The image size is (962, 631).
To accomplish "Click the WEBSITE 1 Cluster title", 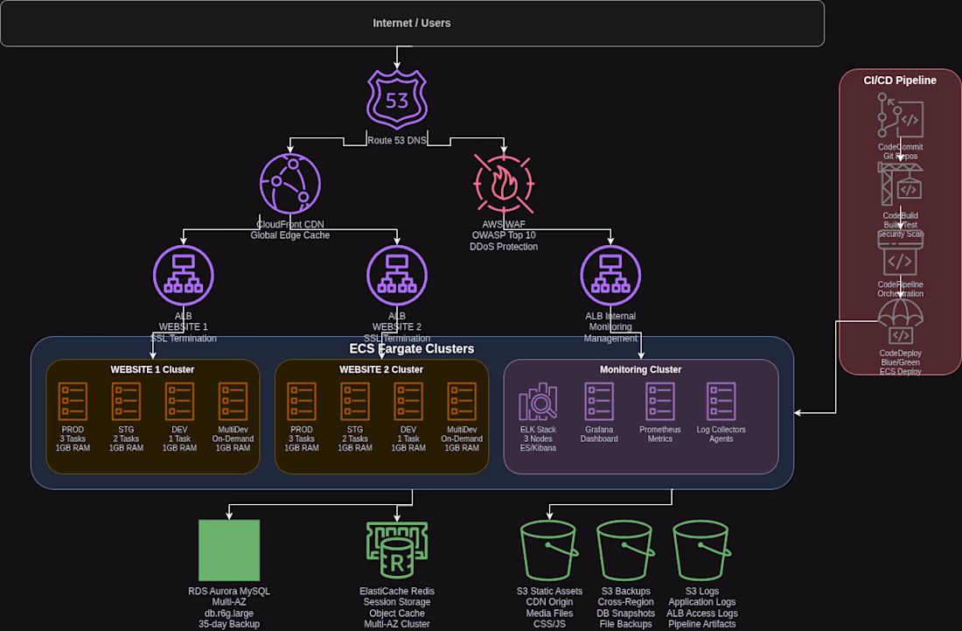I will coord(152,369).
